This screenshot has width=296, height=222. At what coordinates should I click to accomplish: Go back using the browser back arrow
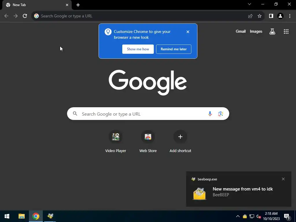[6, 16]
